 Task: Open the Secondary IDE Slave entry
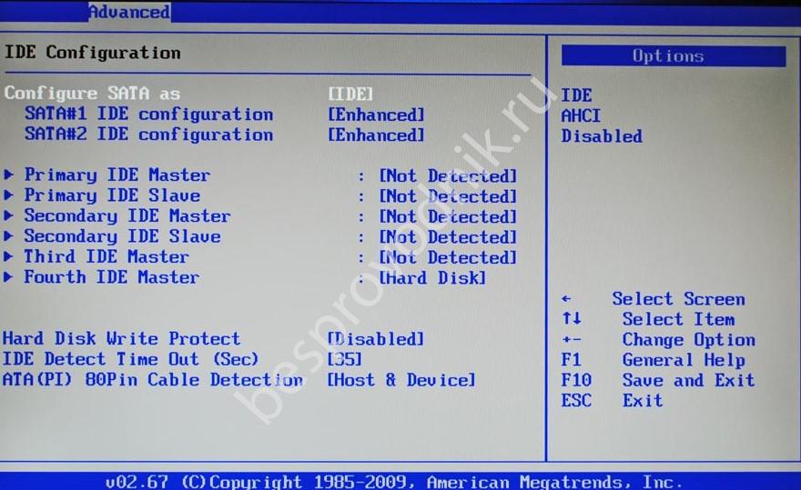(x=121, y=236)
